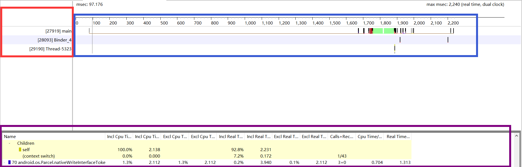Select the (context switch) row

pyautogui.click(x=207, y=156)
